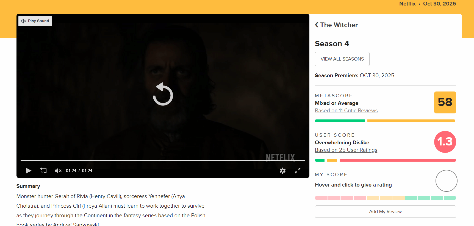Click the empty My Score circle
The height and width of the screenshot is (226, 474).
[x=447, y=181]
